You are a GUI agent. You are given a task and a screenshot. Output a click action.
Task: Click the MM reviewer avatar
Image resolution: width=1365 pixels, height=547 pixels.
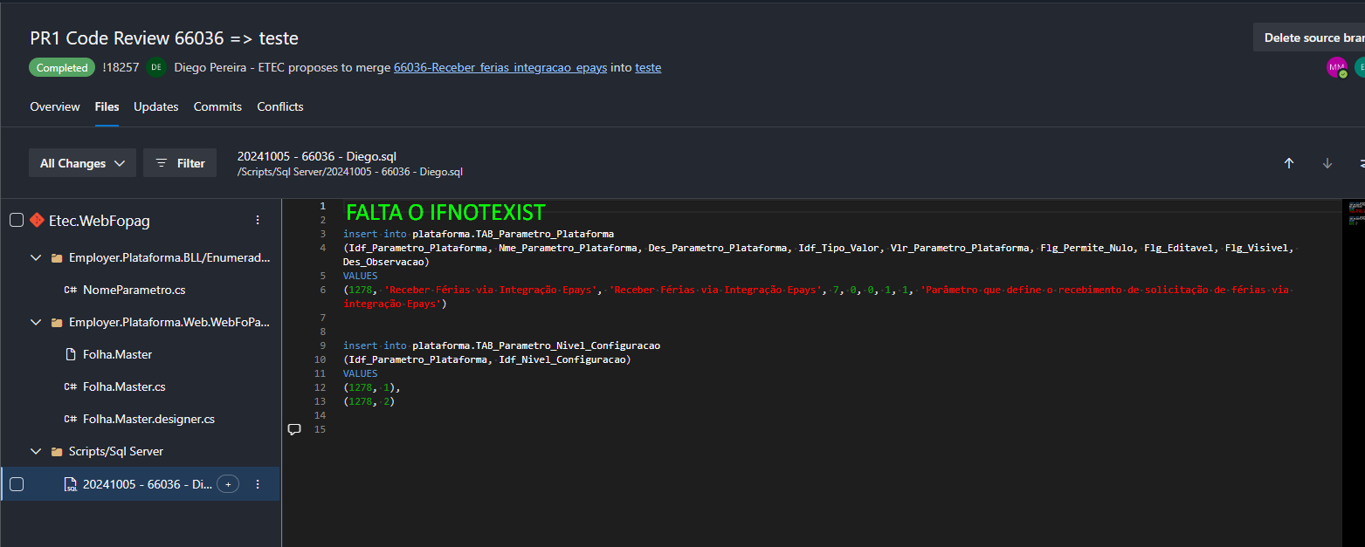(x=1337, y=67)
